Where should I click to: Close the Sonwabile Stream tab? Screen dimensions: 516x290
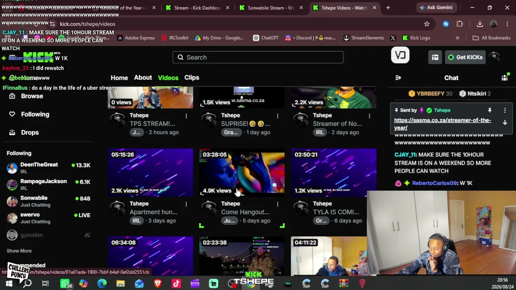coord(301,8)
